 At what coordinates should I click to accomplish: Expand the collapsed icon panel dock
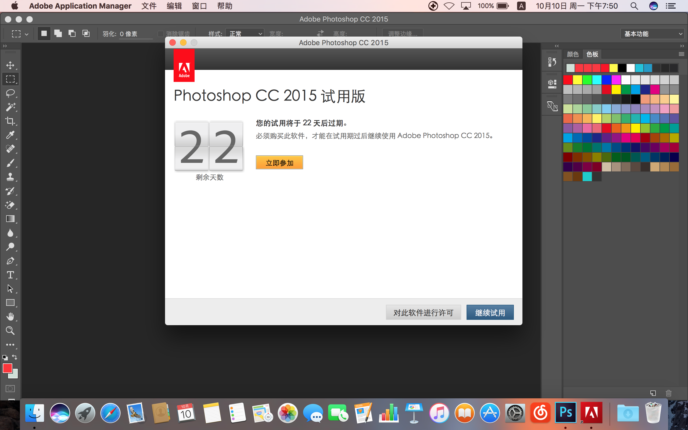click(557, 46)
